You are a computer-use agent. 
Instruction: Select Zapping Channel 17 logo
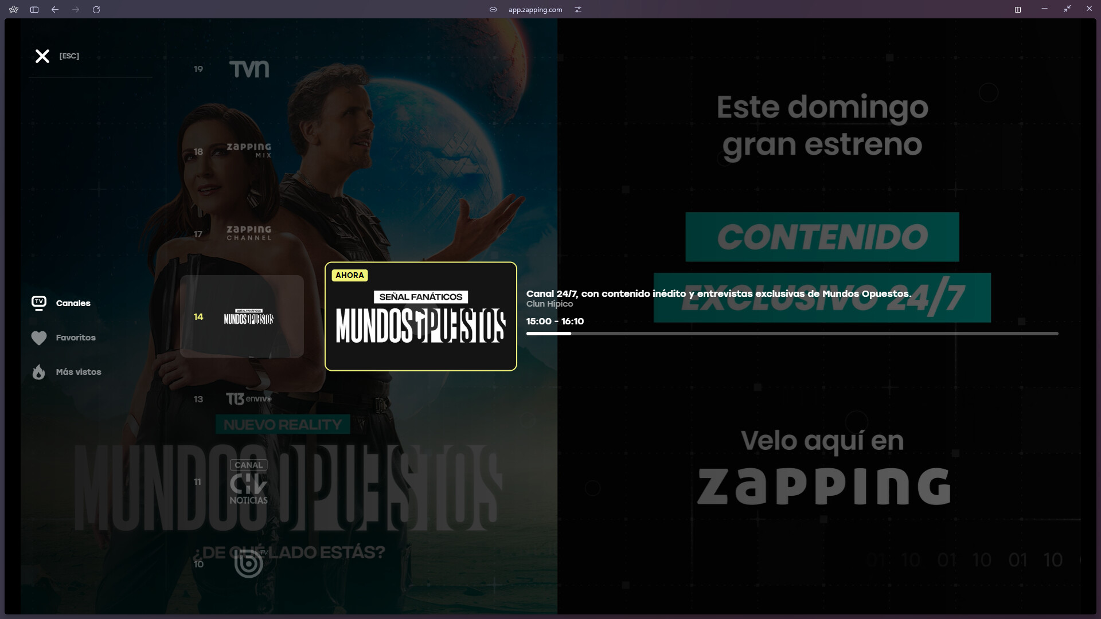[249, 233]
